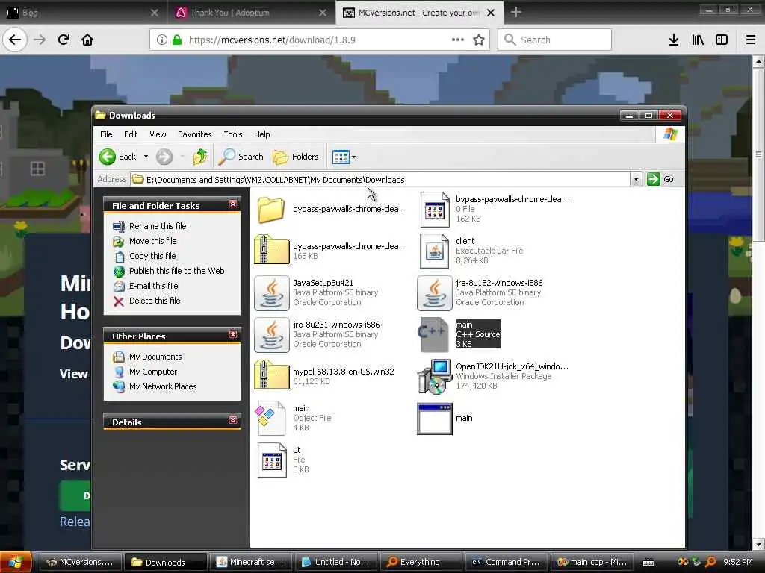Screen dimensions: 765x573
Task: Select the JavaSetup8u421 installer icon
Action: point(272,292)
